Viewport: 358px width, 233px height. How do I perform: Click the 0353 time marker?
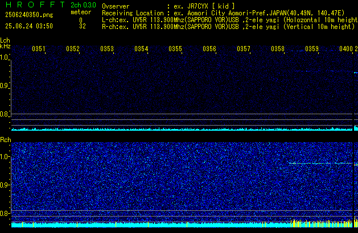pos(107,49)
